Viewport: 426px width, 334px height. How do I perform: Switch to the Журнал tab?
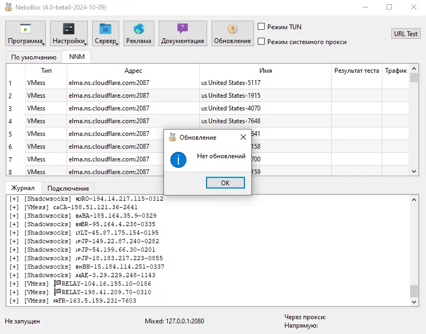pos(23,188)
